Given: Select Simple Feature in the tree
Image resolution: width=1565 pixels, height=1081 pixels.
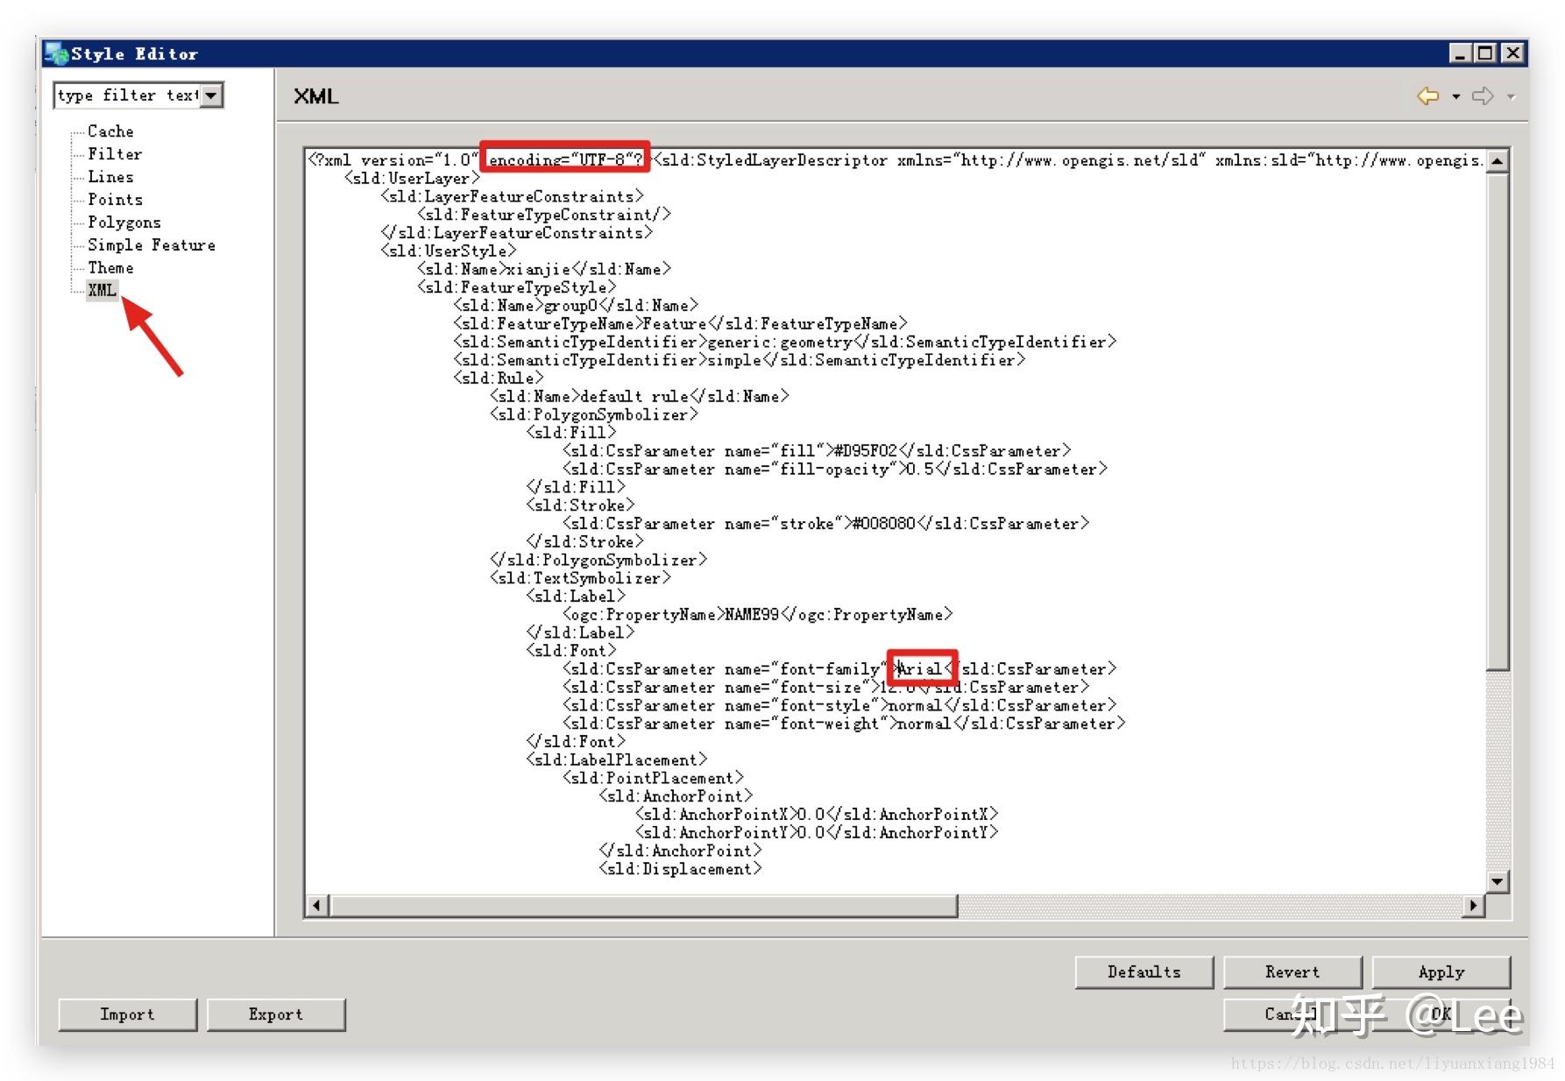Looking at the screenshot, I should click(151, 245).
